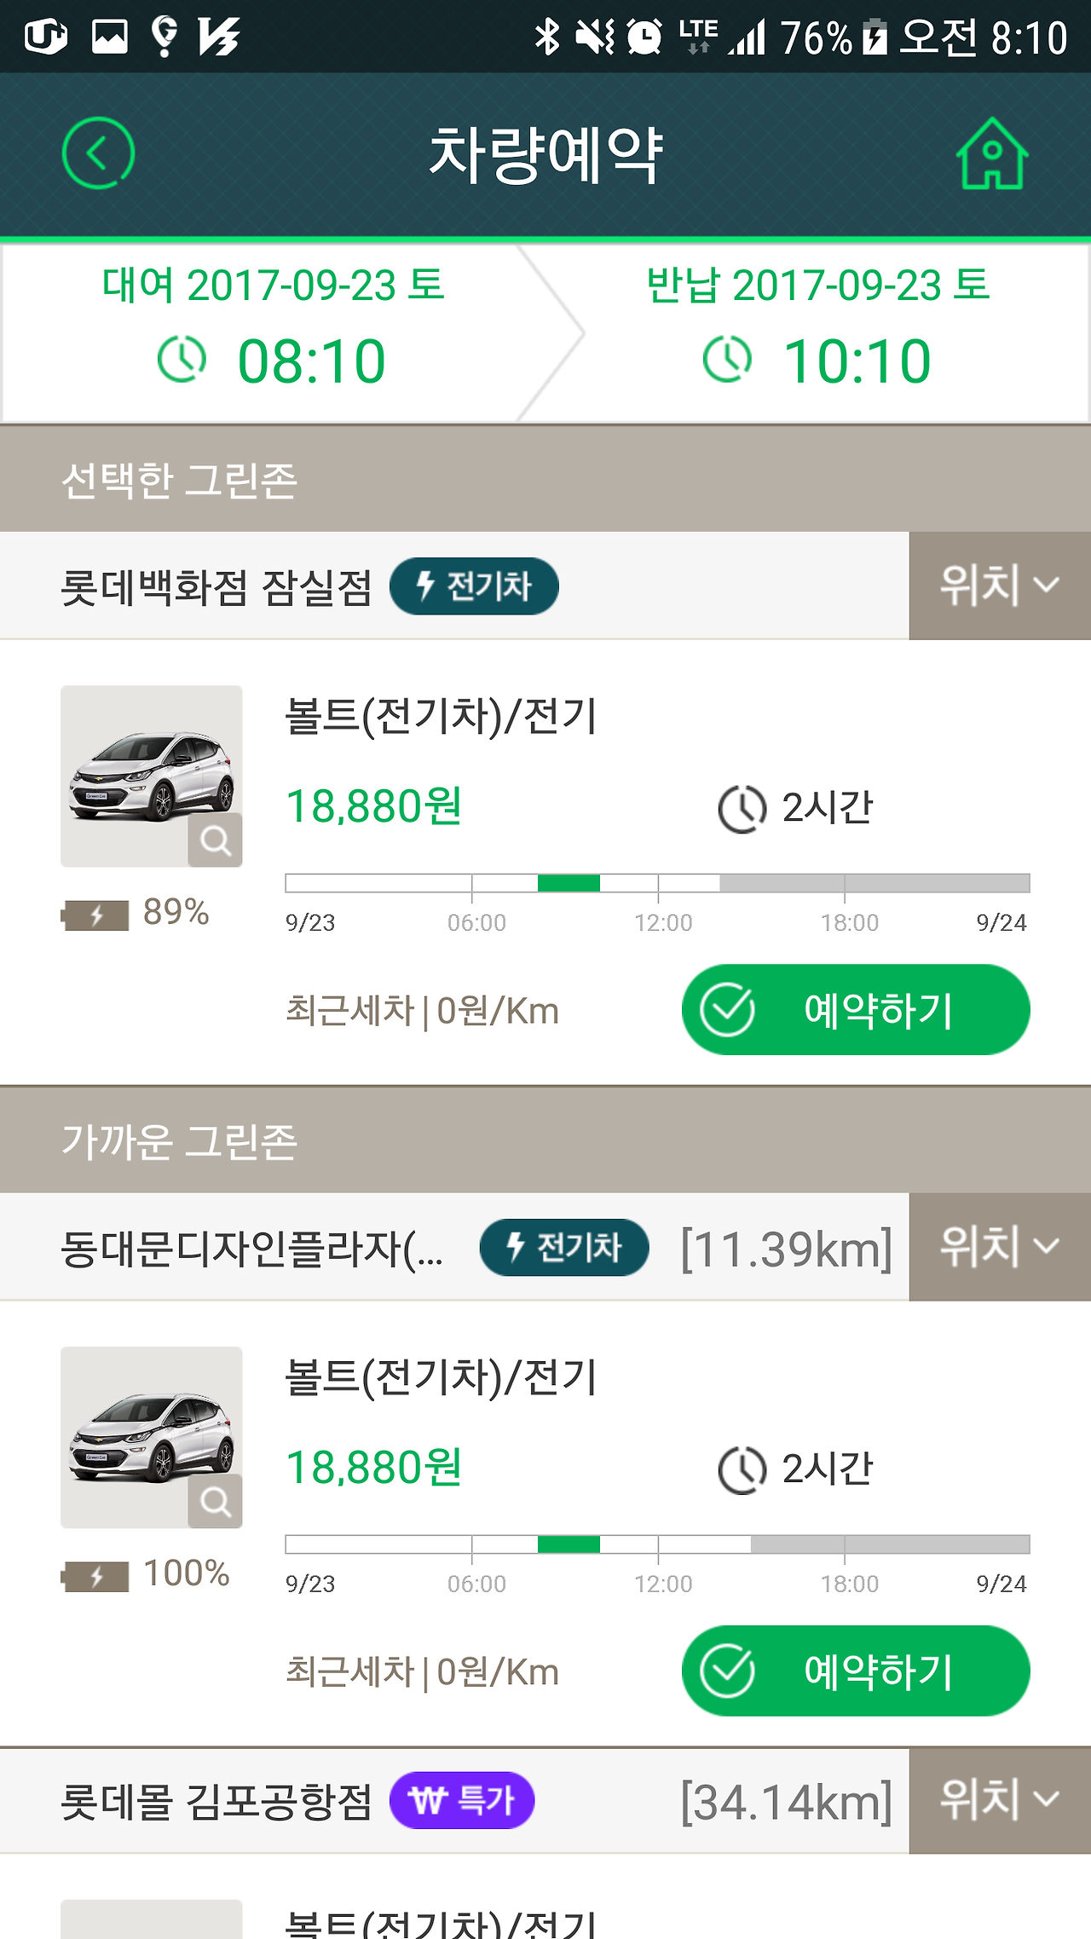Tap the 100% battery charge icon
Viewport: 1091px width, 1939px height.
point(95,1576)
